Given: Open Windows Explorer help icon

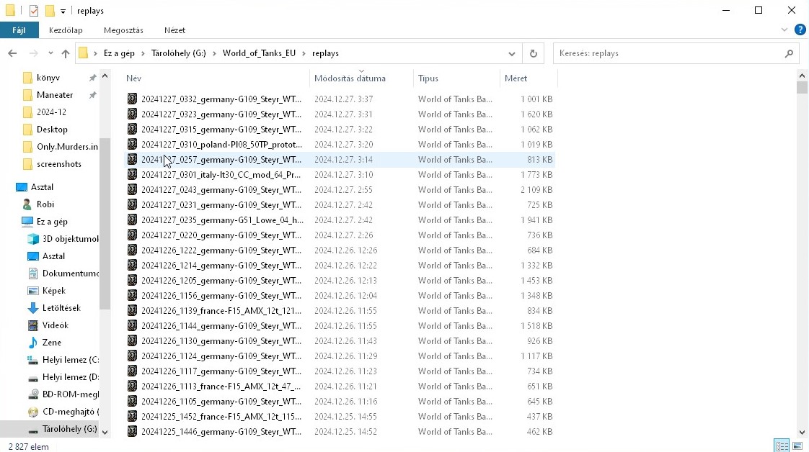Looking at the screenshot, I should [800, 30].
